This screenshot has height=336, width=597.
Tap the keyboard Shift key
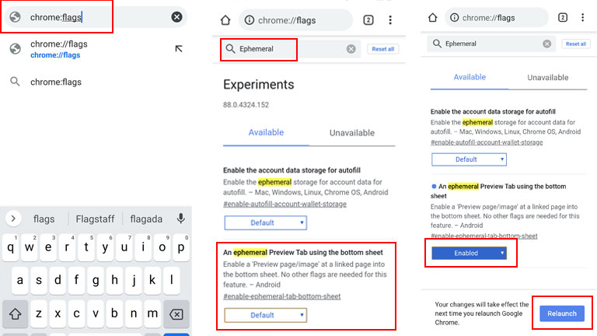pos(16,314)
